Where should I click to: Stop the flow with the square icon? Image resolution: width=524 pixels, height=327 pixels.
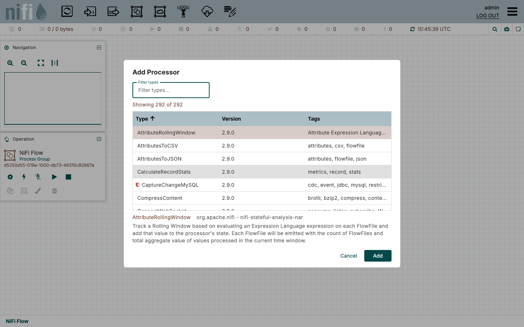(68, 177)
